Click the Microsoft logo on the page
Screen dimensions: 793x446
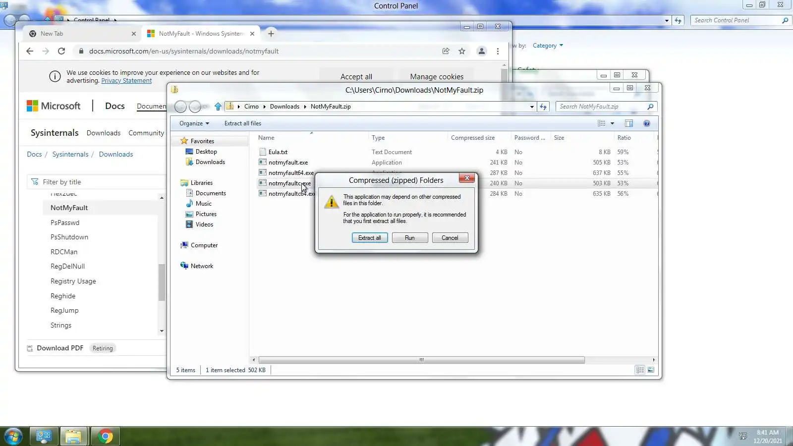tap(54, 106)
